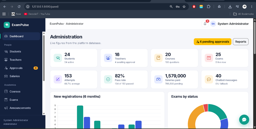
Task: Open Teachers in the sidebar
Action: tap(21, 60)
